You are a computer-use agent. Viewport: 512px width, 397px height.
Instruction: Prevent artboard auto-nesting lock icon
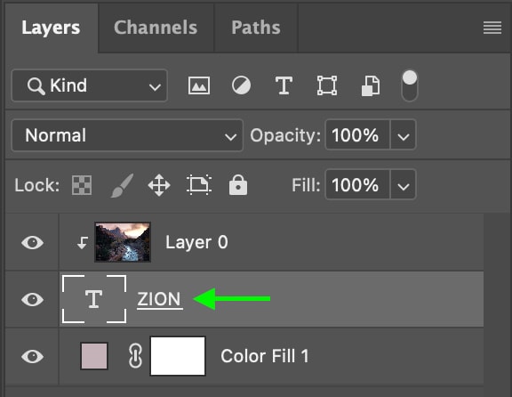tap(199, 185)
